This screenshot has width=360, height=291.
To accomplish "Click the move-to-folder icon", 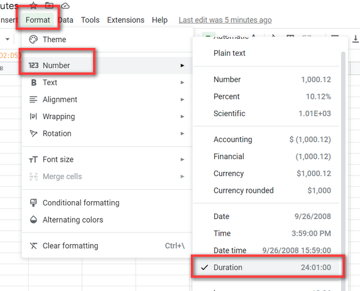I will 49,5.
